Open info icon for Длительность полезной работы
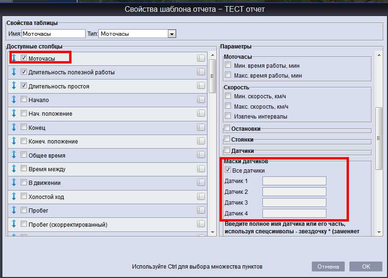This screenshot has height=278, width=388. [201, 72]
